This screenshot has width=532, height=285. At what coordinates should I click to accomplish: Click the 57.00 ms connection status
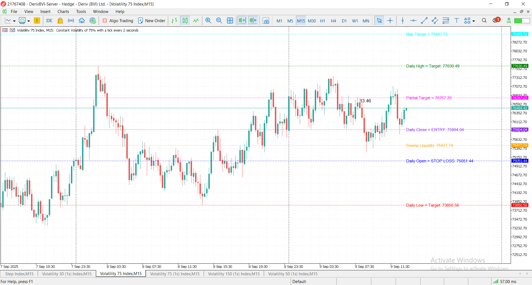pyautogui.click(x=505, y=282)
